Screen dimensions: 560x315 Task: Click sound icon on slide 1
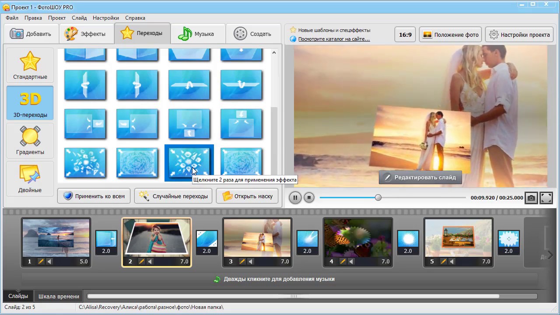click(x=49, y=262)
